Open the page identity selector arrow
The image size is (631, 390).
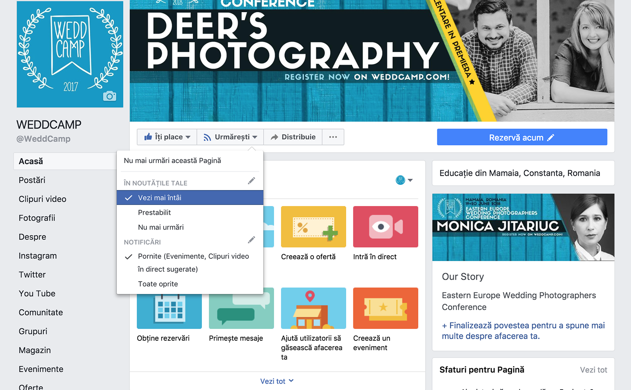click(410, 180)
